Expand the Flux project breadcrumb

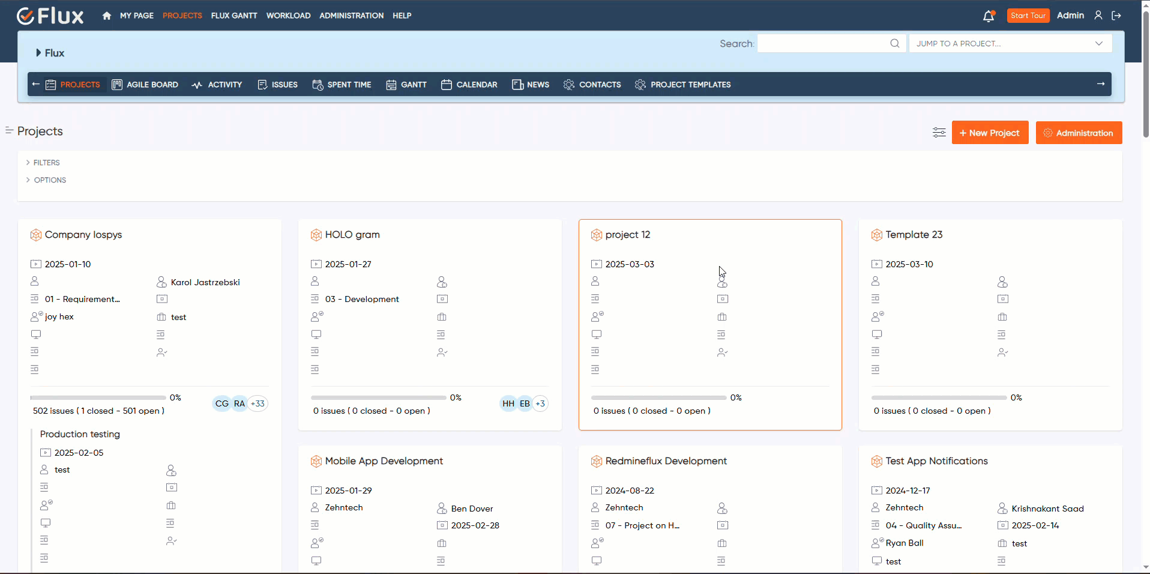coord(50,53)
